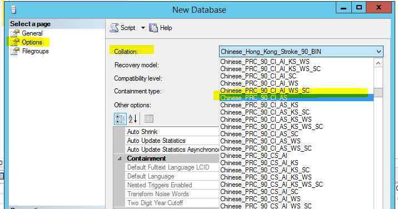Select Chinese_PRC_90_CS_AI_KS

(x=296, y=163)
